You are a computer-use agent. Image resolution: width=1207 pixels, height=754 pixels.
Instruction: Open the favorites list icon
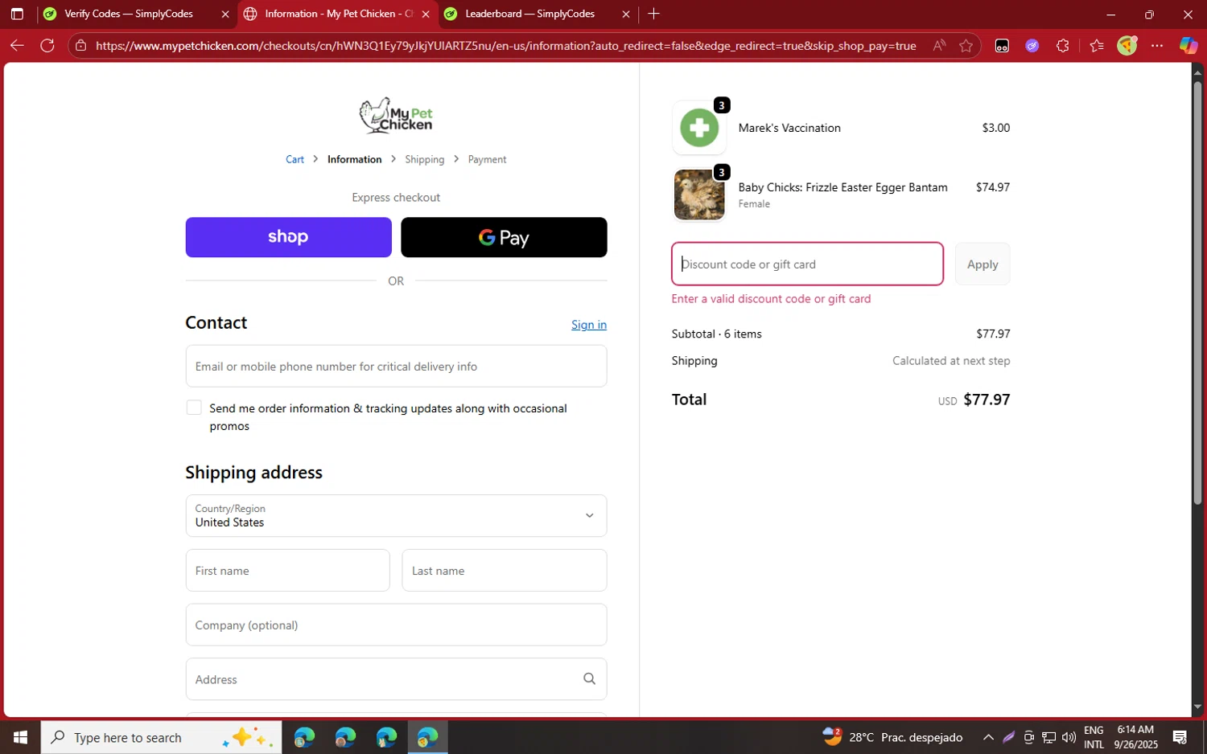[x=1097, y=46]
